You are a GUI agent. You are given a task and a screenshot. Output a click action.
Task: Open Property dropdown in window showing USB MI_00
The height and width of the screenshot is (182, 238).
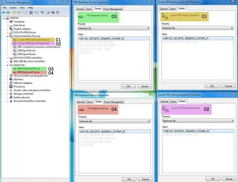198,121
